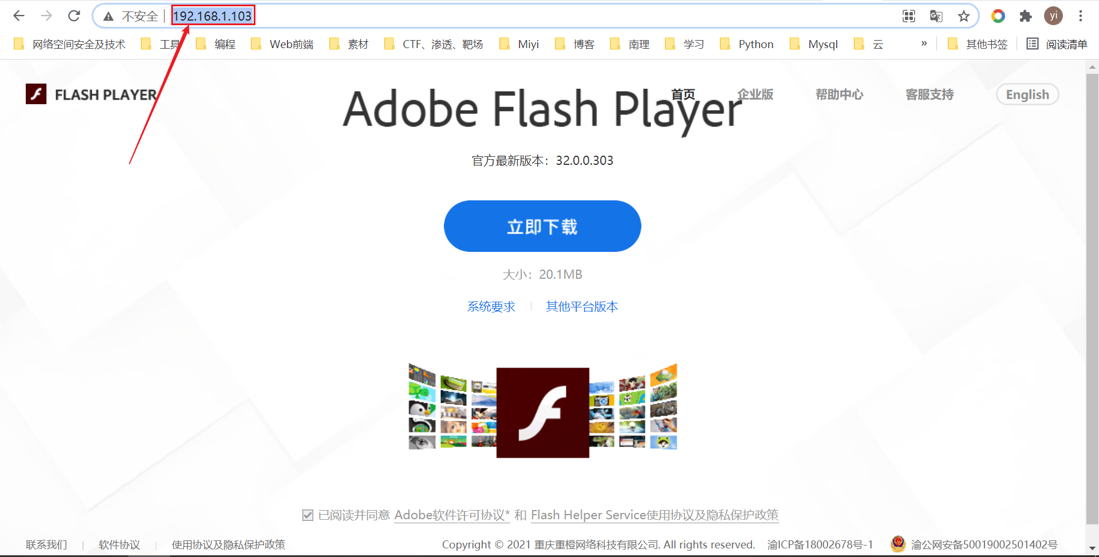Click the 大小: 20.1MB text
This screenshot has width=1099, height=557.
(x=542, y=274)
